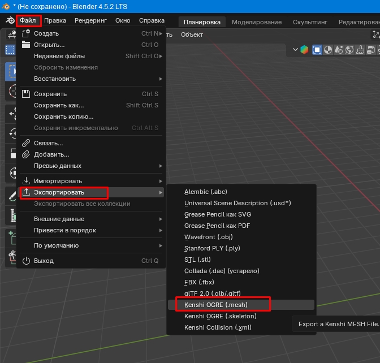Choose Сохранить копию… menu entry
The height and width of the screenshot is (363, 380).
tap(91, 116)
